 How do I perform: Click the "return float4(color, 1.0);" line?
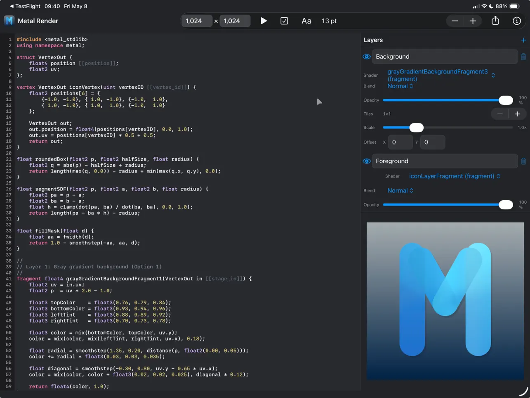click(x=69, y=386)
